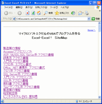Click the page icon in address bar

coord(15,19)
